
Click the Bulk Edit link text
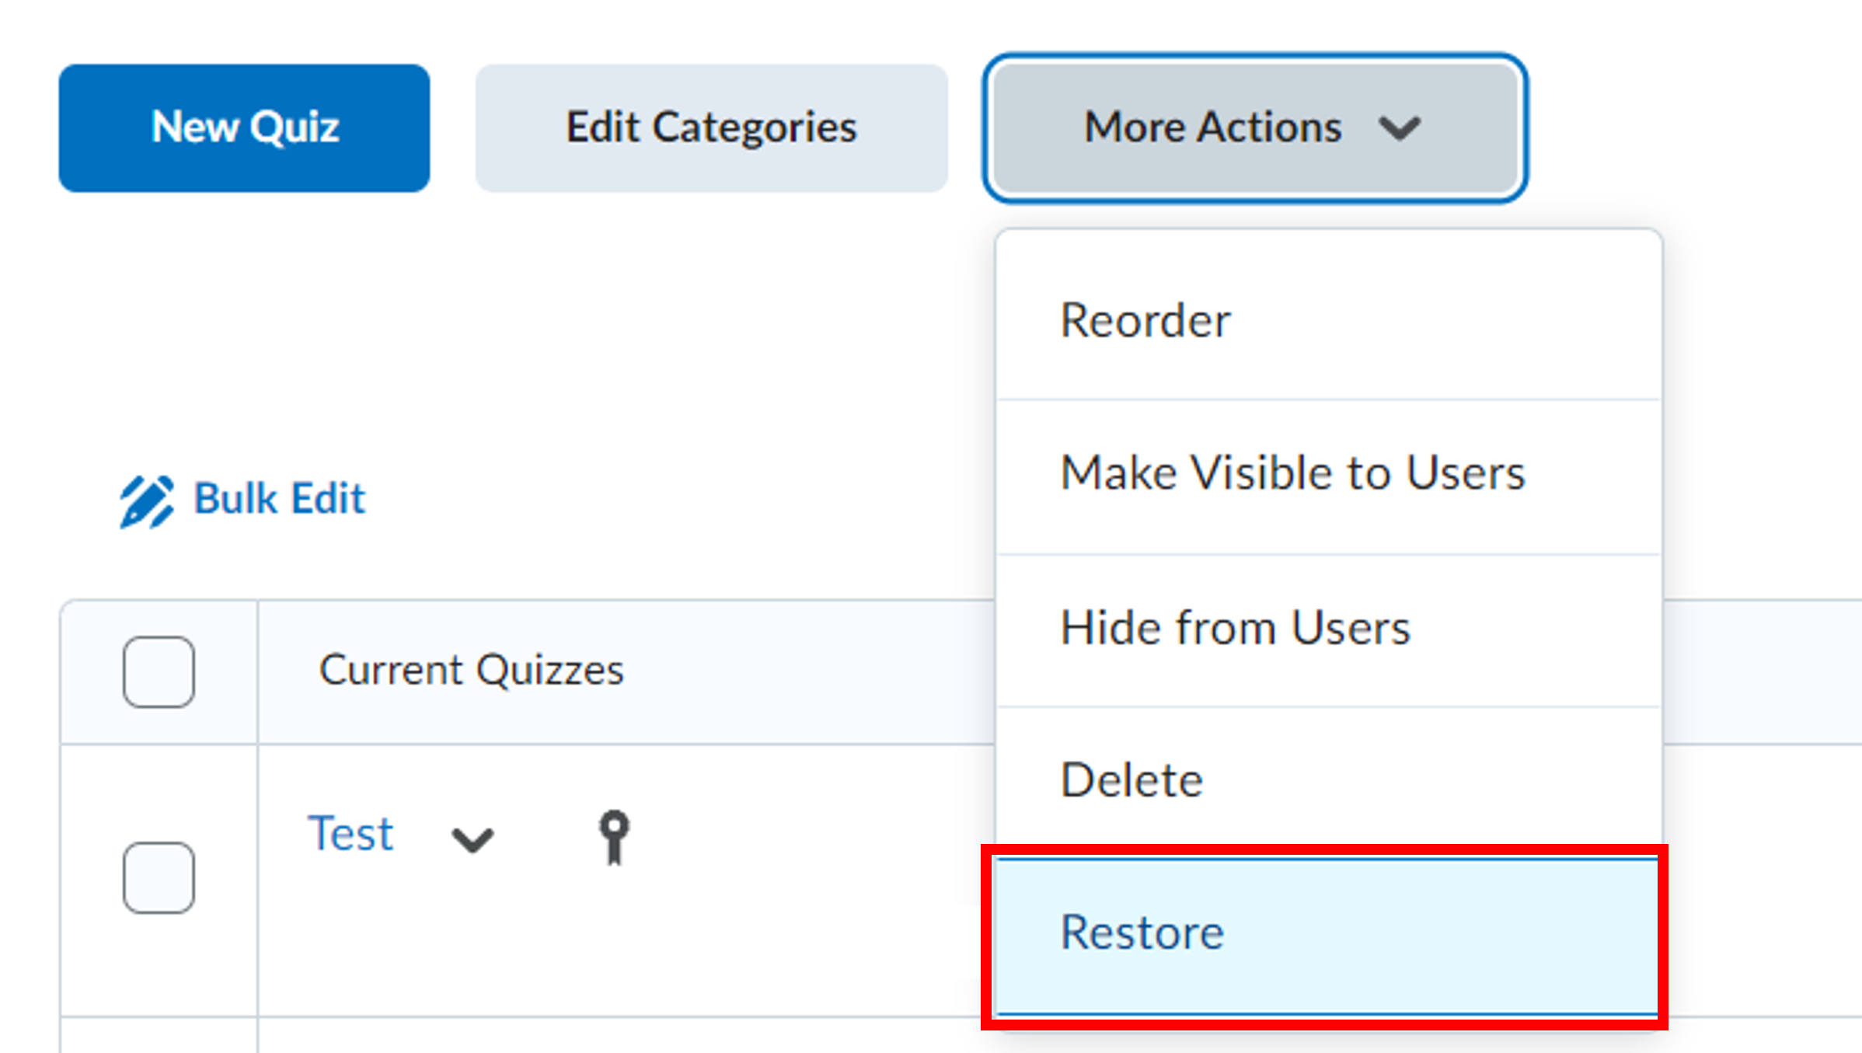279,498
